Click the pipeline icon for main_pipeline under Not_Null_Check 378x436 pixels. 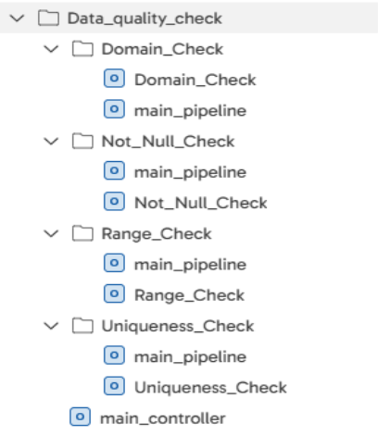click(x=114, y=170)
